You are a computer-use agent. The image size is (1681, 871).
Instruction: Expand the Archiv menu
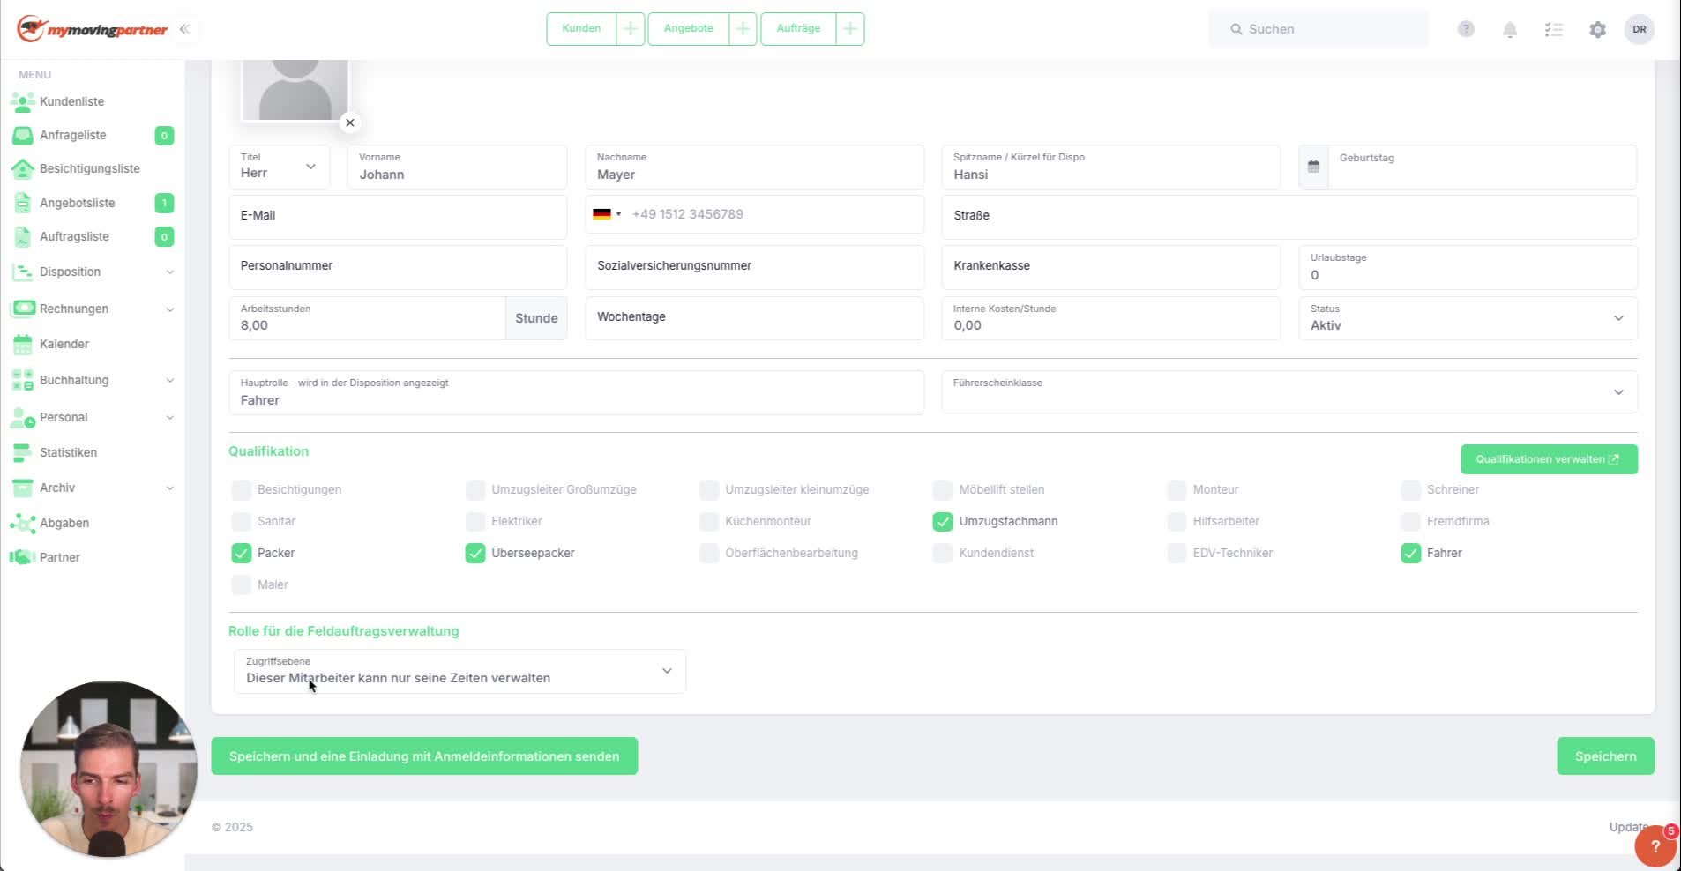pyautogui.click(x=93, y=488)
